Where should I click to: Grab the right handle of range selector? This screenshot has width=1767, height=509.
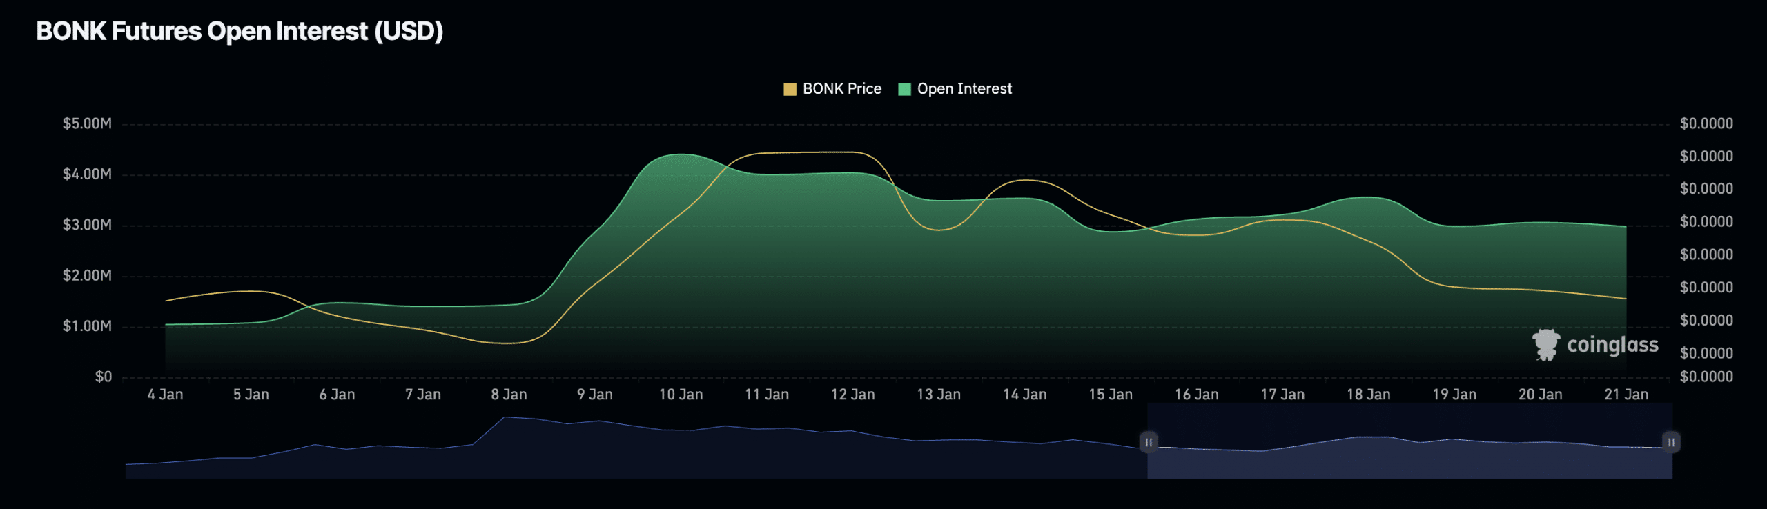pyautogui.click(x=1671, y=442)
